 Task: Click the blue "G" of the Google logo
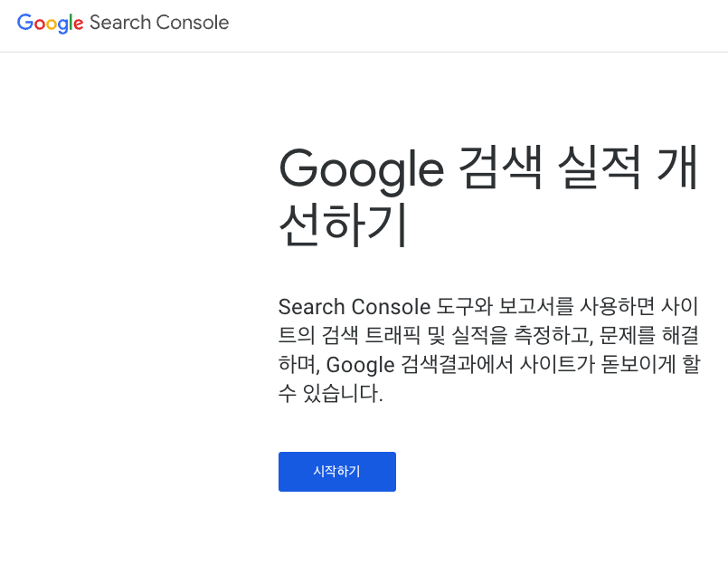25,23
